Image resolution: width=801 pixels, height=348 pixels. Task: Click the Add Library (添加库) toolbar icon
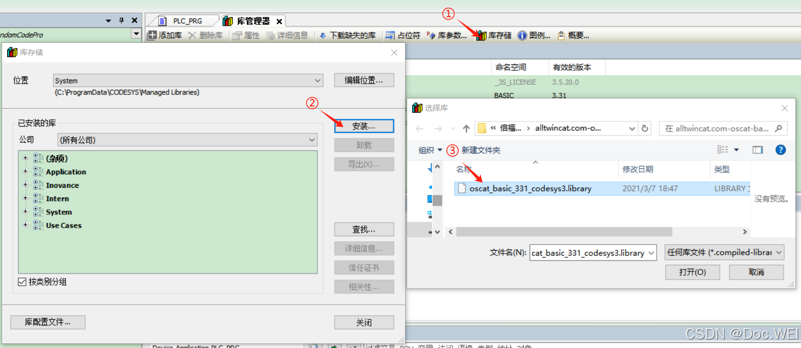(152, 35)
